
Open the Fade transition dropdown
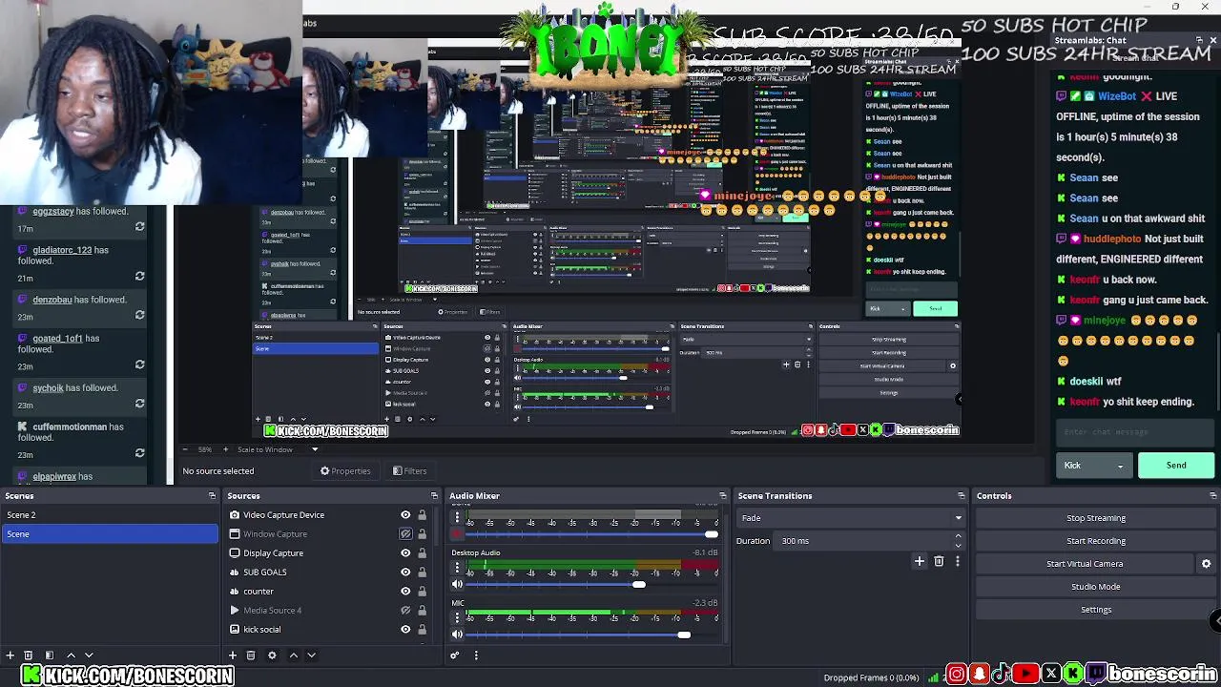point(850,518)
